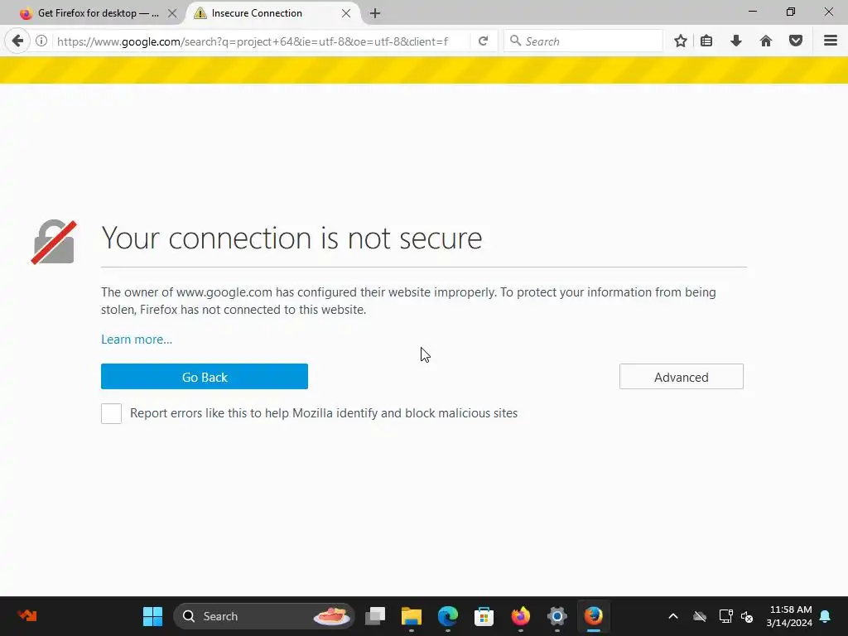The image size is (848, 636).
Task: Open the clock showing 11:58 AM
Action: coord(789,616)
